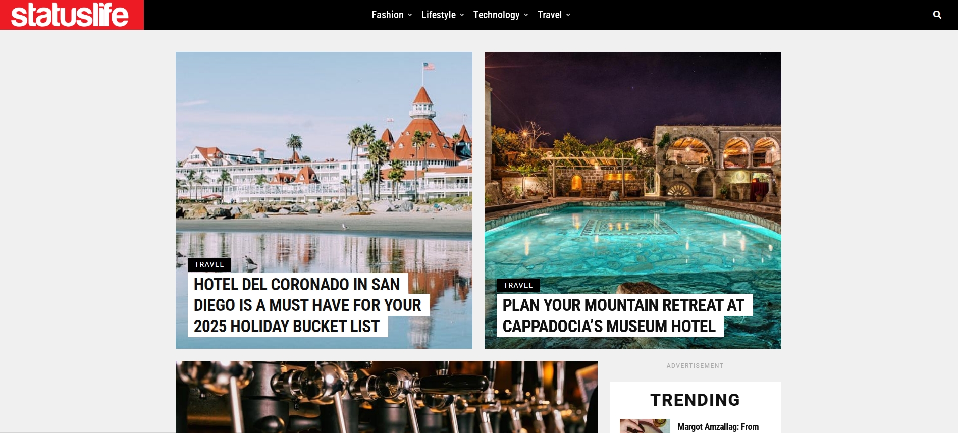Select the Technology navigation item

[x=496, y=15]
